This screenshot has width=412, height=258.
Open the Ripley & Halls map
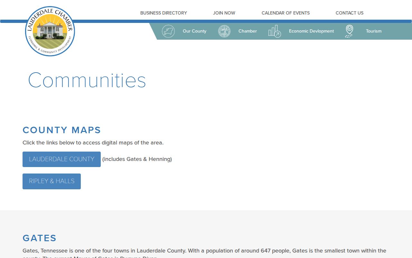click(51, 181)
